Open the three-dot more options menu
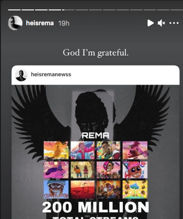Viewport: 183px width, 219px height. (x=174, y=23)
